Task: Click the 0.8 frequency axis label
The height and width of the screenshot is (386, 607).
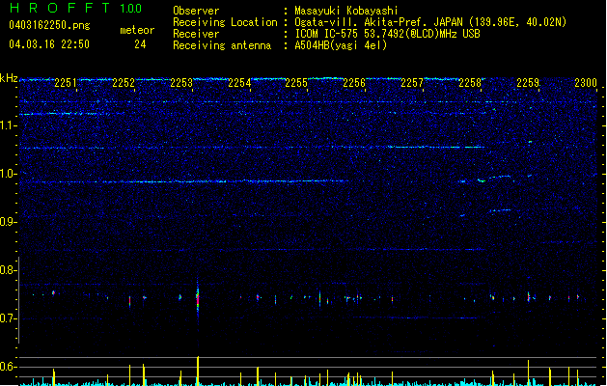Action: 9,270
